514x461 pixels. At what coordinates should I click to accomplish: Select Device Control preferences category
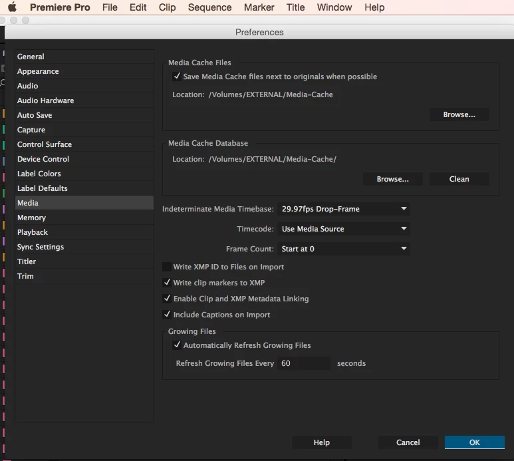(x=84, y=159)
